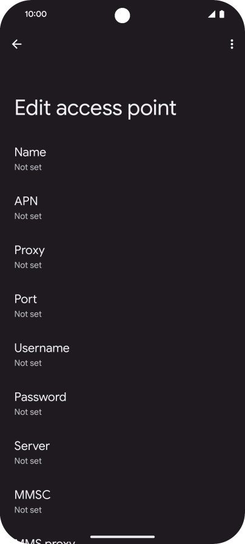Screen dimensions: 245x544
Task: Tap 'Not set' under MMSC
Action: coord(28,509)
